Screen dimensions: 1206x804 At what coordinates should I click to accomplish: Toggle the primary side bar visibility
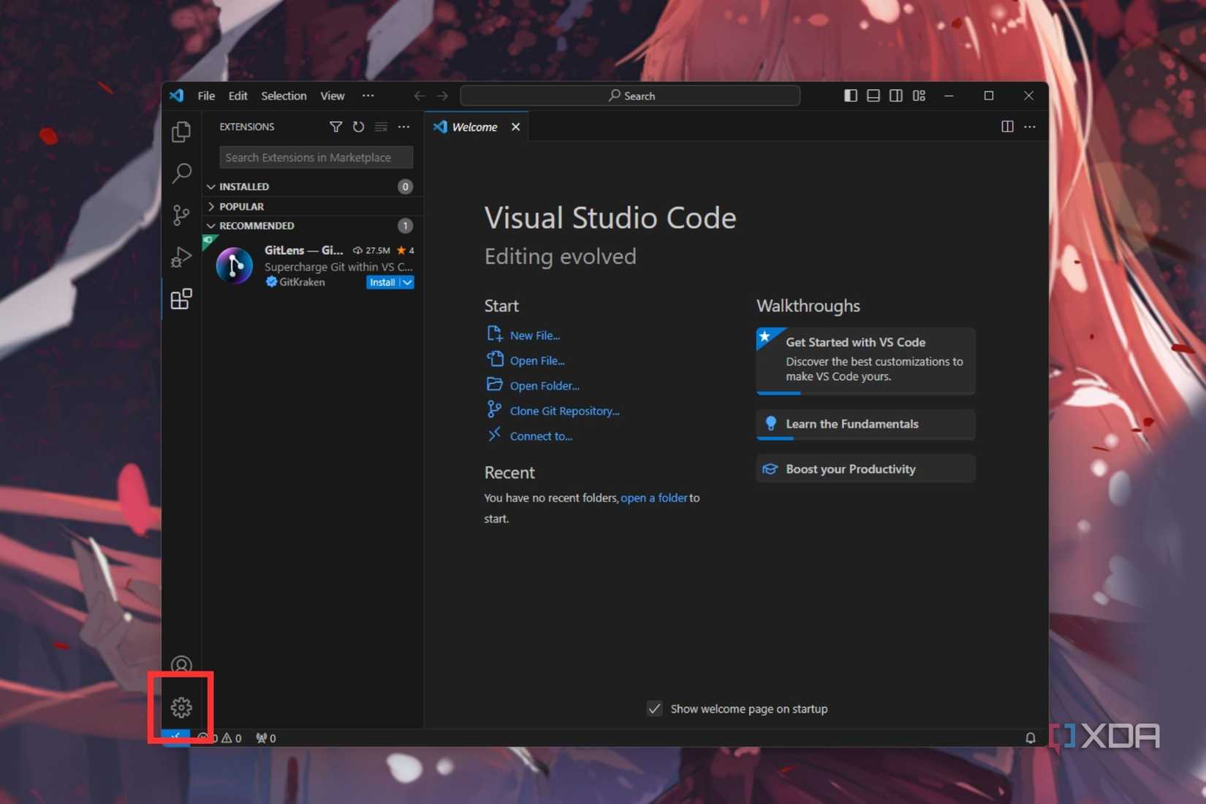pos(851,96)
